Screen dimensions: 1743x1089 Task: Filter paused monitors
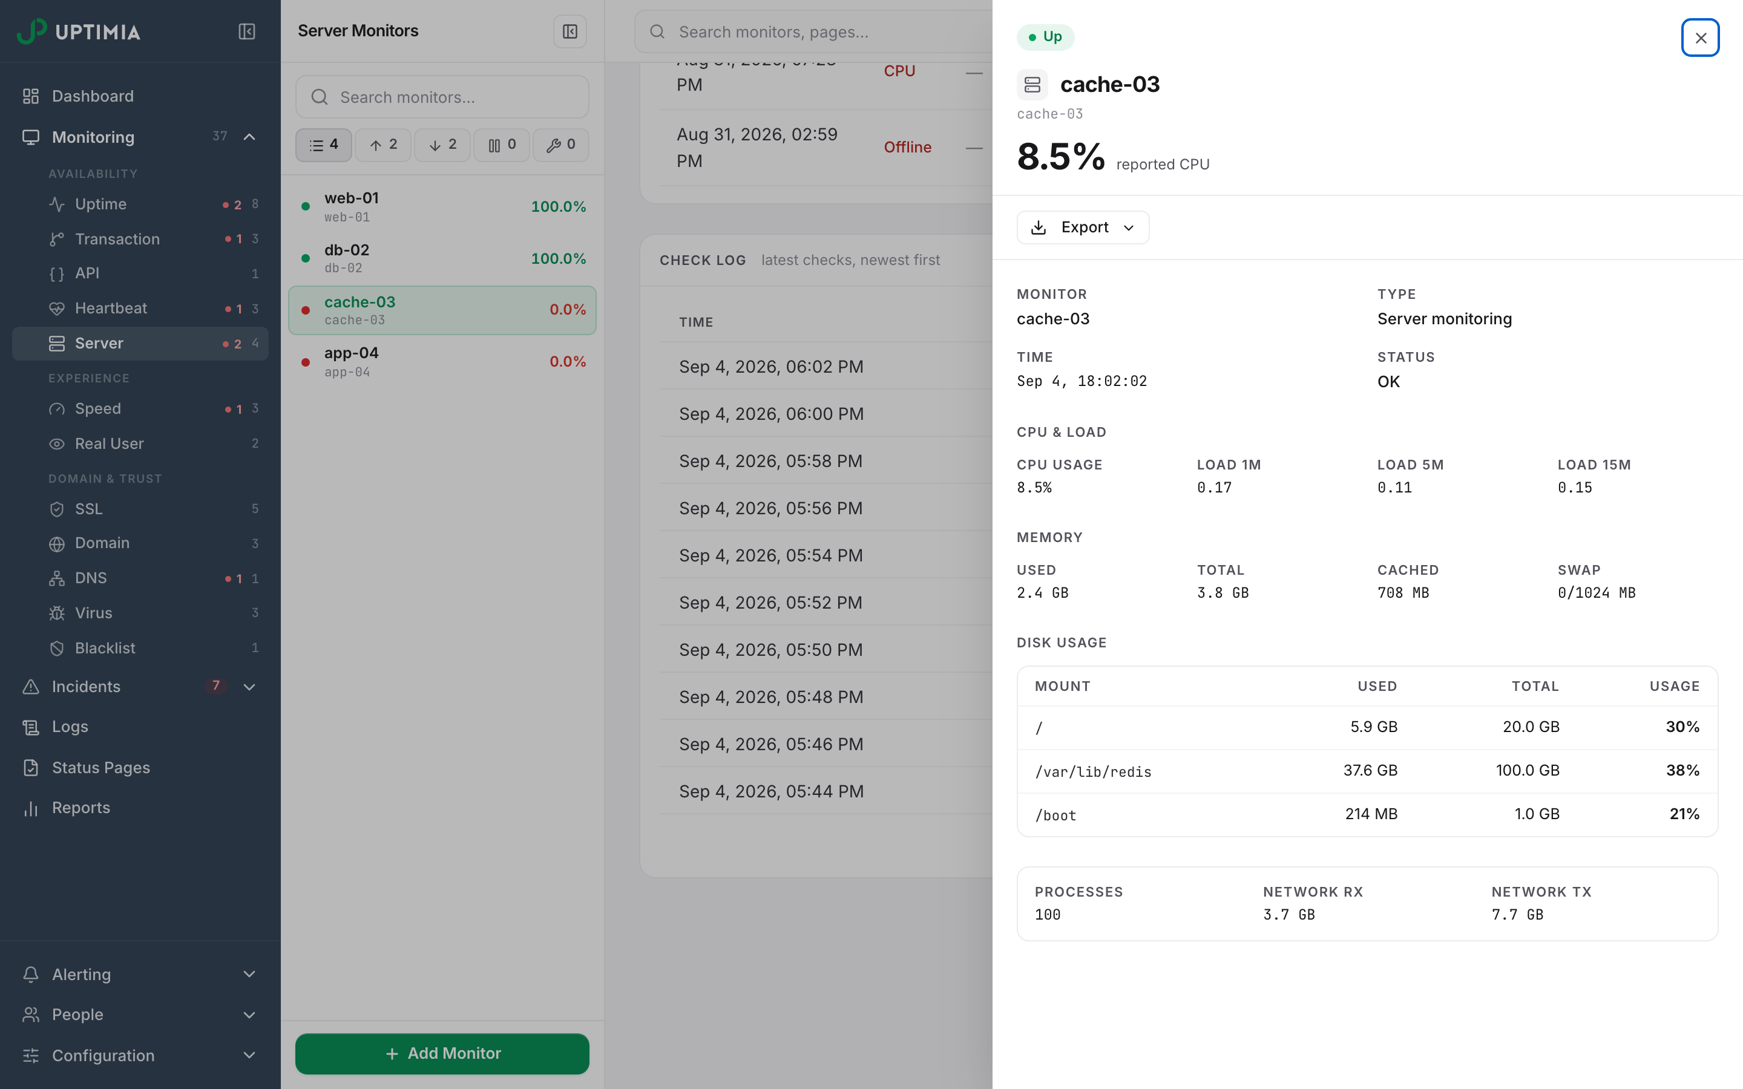[x=501, y=145]
